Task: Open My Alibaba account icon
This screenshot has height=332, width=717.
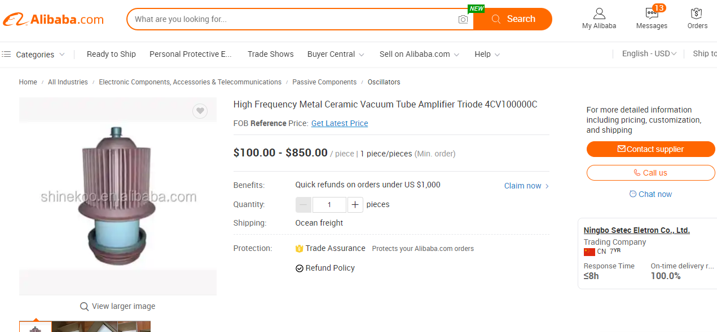Action: point(599,14)
